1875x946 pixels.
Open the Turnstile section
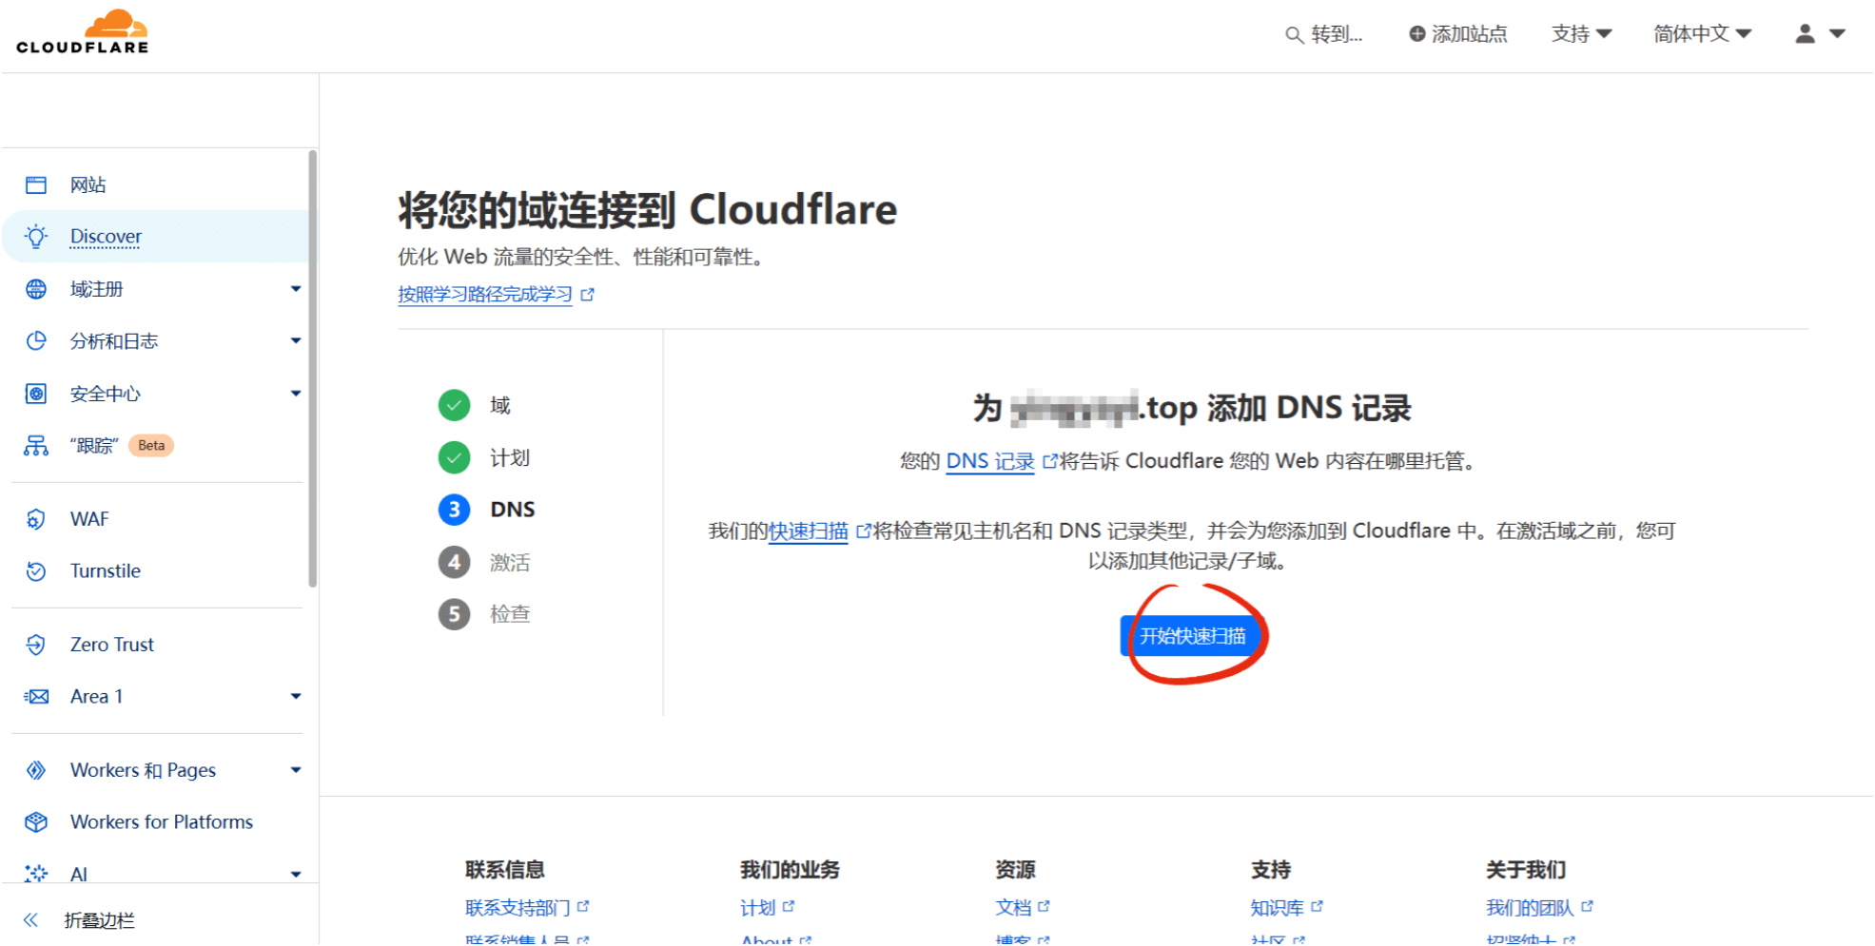click(105, 570)
